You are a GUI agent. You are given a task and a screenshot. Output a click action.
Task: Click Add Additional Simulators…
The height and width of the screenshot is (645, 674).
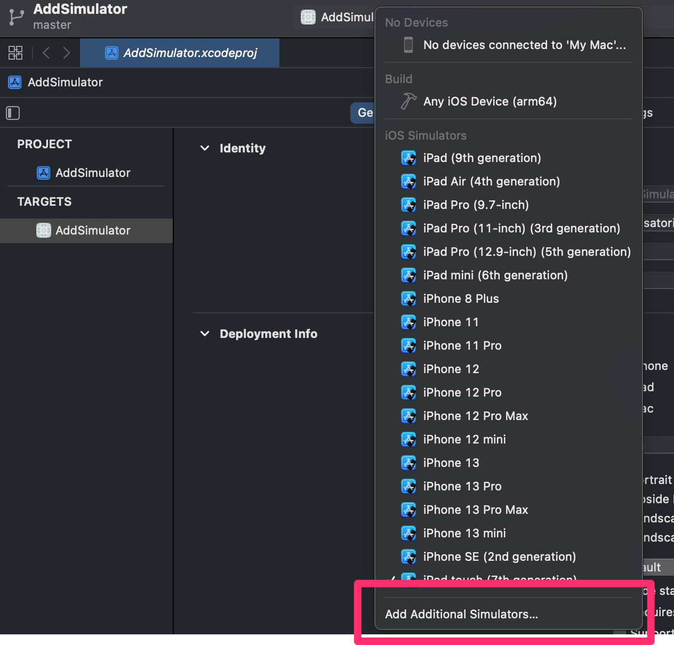[461, 614]
